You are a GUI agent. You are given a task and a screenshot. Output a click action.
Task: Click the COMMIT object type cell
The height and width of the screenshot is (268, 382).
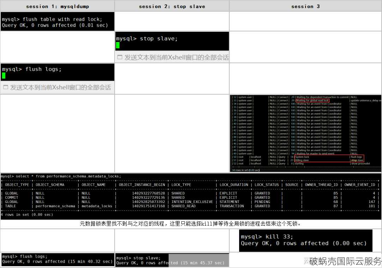(x=11, y=197)
